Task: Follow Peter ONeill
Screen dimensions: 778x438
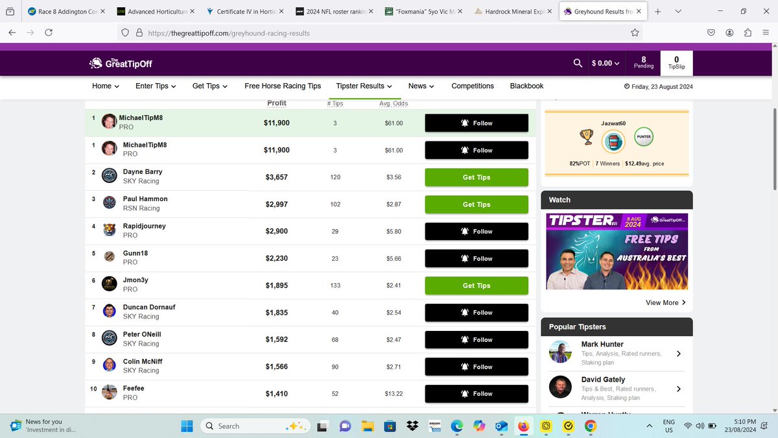Action: pyautogui.click(x=477, y=339)
